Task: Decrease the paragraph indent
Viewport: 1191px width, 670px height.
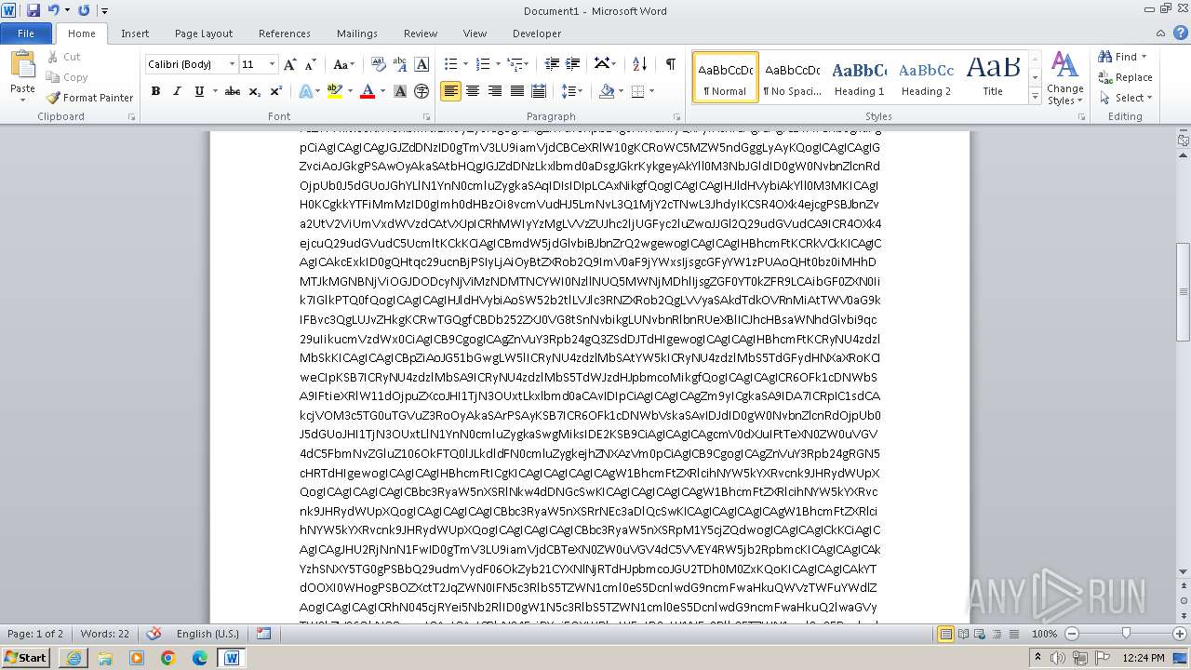Action: pos(552,64)
